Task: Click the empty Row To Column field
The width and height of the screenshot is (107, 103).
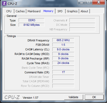Action: [x=63, y=86]
